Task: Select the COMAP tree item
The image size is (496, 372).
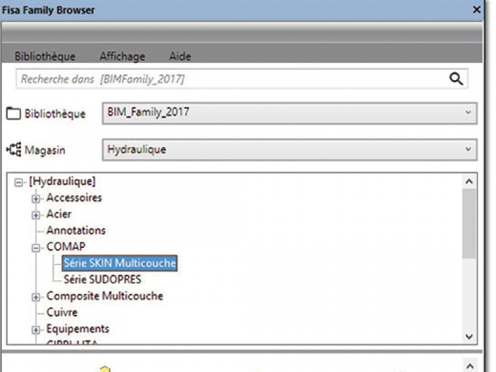Action: 65,247
